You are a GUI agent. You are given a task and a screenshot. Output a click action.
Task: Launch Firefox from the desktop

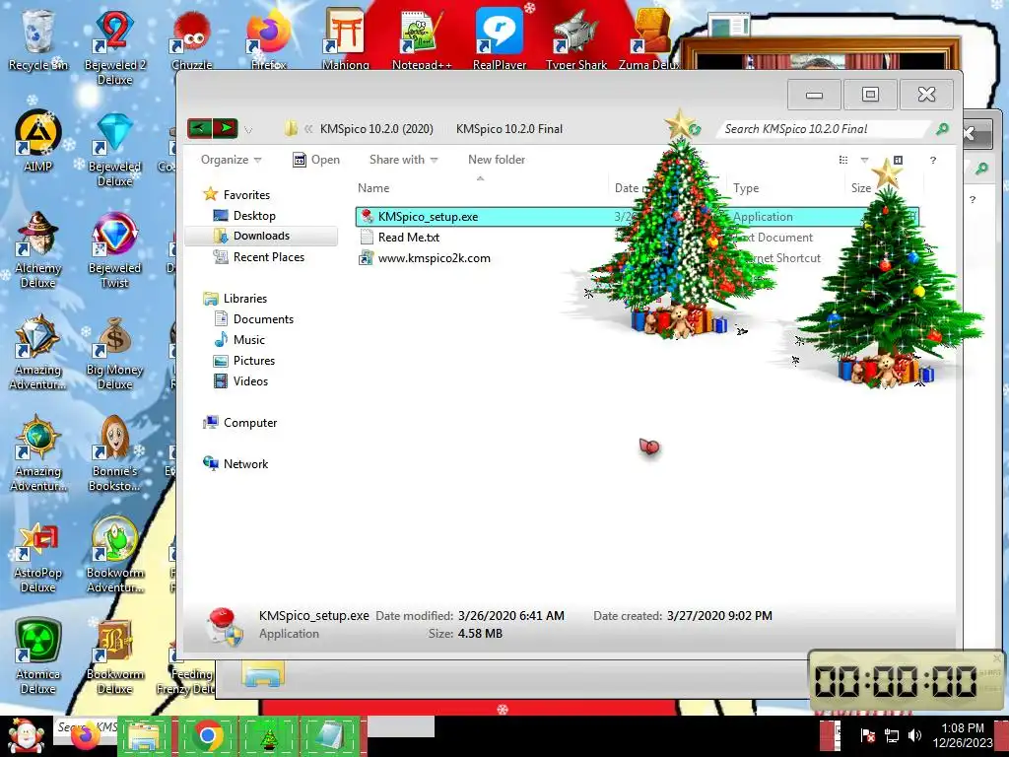268,39
